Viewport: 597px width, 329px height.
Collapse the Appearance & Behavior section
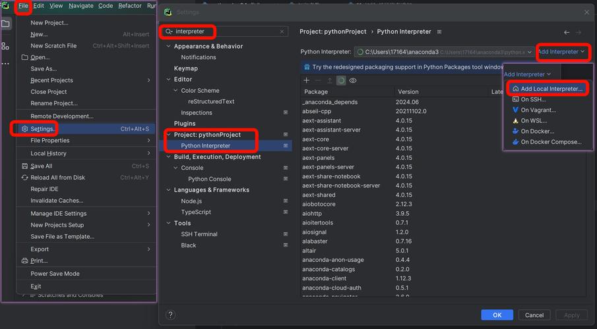pyautogui.click(x=168, y=46)
